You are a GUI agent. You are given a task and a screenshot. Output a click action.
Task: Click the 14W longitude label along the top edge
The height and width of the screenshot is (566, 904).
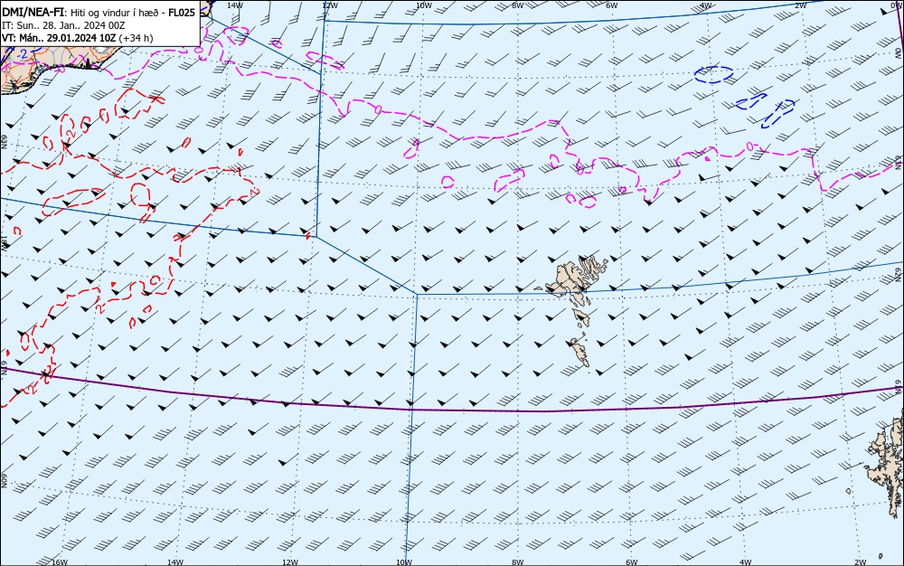[234, 5]
